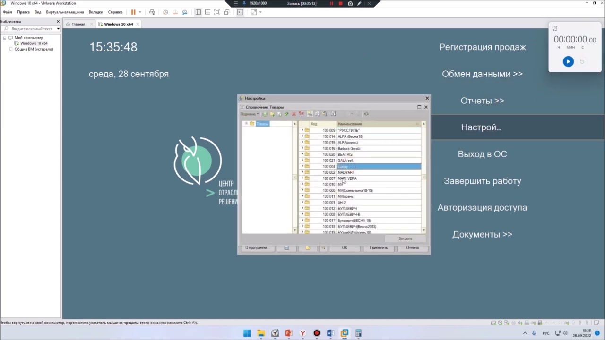The height and width of the screenshot is (340, 605).
Task: Open the Справка menu
Action: (x=115, y=12)
